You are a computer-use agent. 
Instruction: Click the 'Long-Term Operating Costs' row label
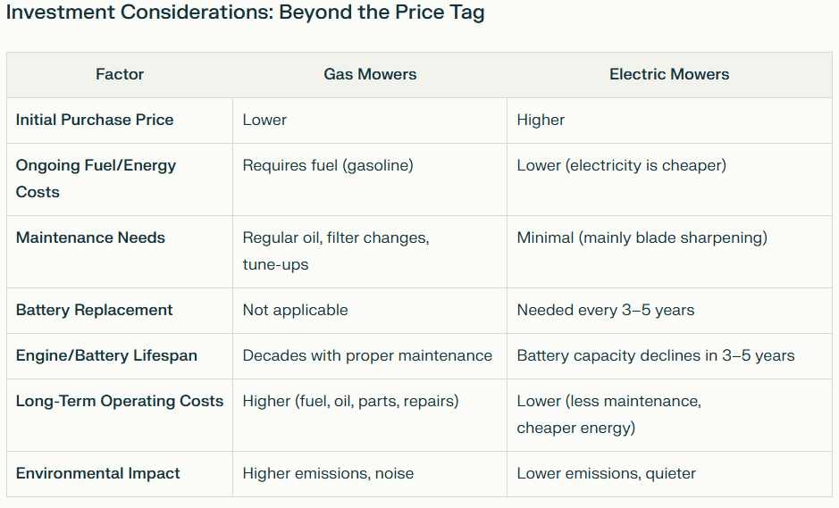pyautogui.click(x=120, y=401)
